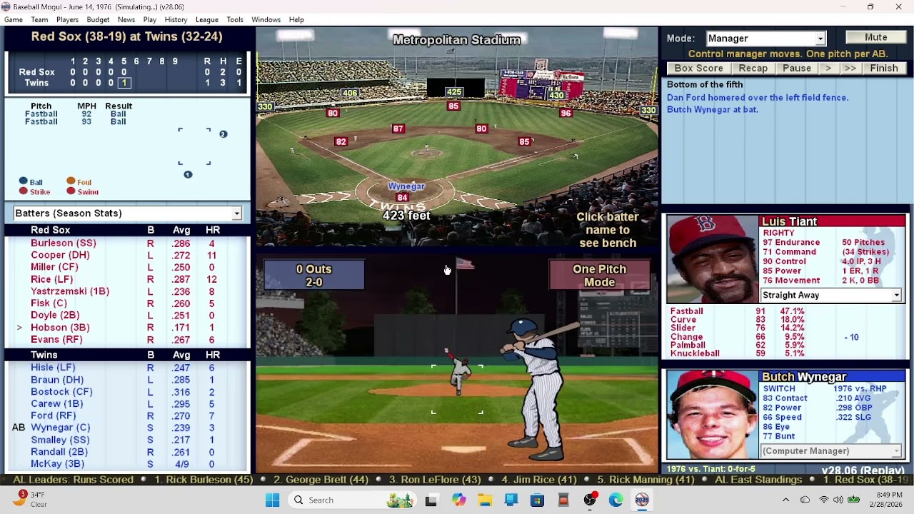Select Carew (1B) in Twins lineup

coord(57,404)
